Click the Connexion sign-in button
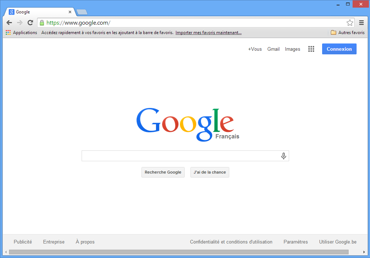 (x=339, y=49)
